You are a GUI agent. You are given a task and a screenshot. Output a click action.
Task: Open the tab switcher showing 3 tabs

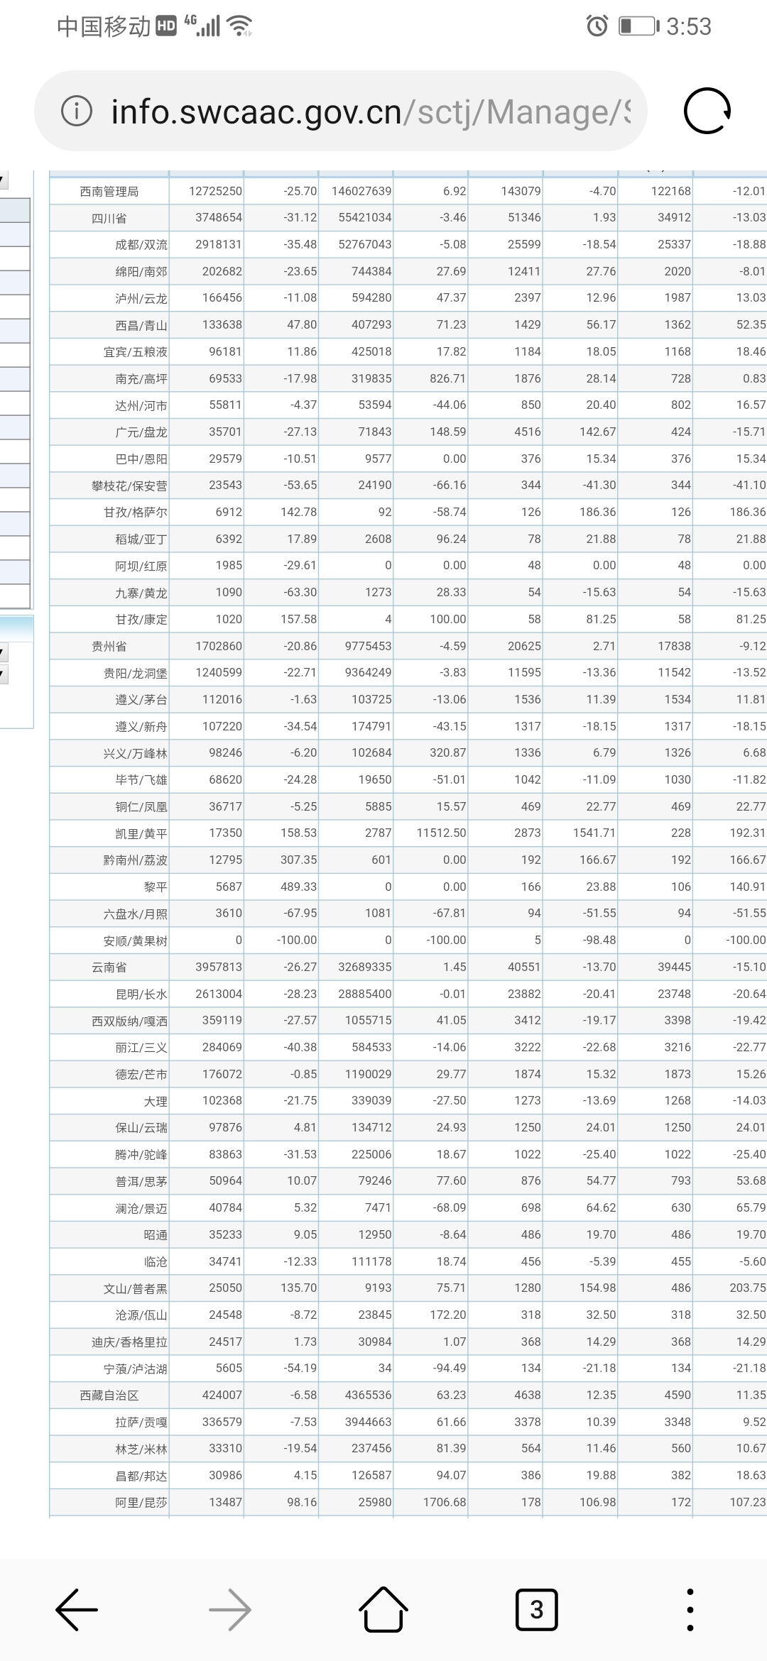[x=536, y=1609]
